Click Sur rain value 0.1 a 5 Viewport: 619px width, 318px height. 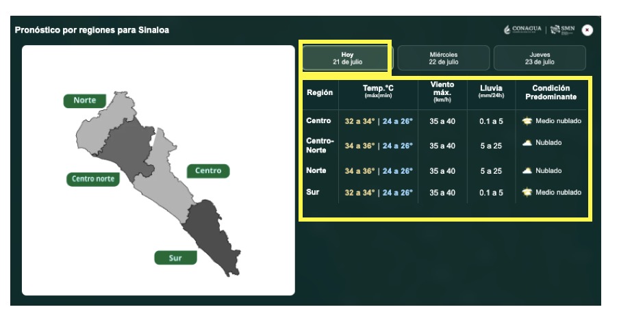(491, 193)
